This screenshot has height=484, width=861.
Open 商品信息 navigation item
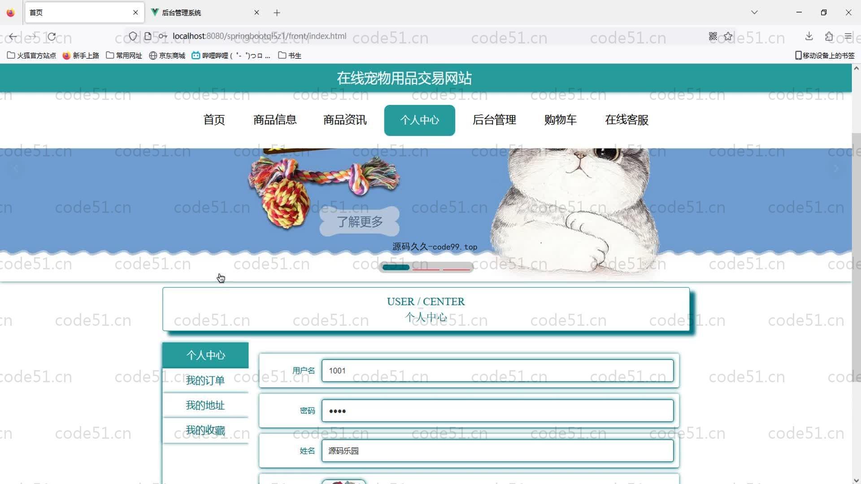point(275,120)
